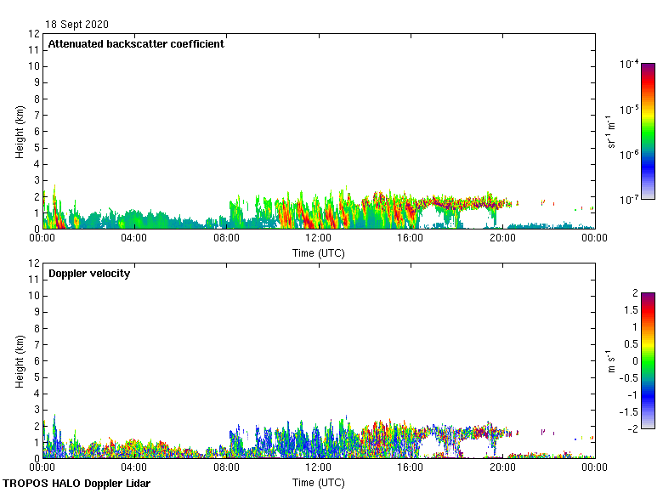Select the "Attenuated backscatter coefficient" plot title
Screen dimensions: 663x493
[x=136, y=44]
